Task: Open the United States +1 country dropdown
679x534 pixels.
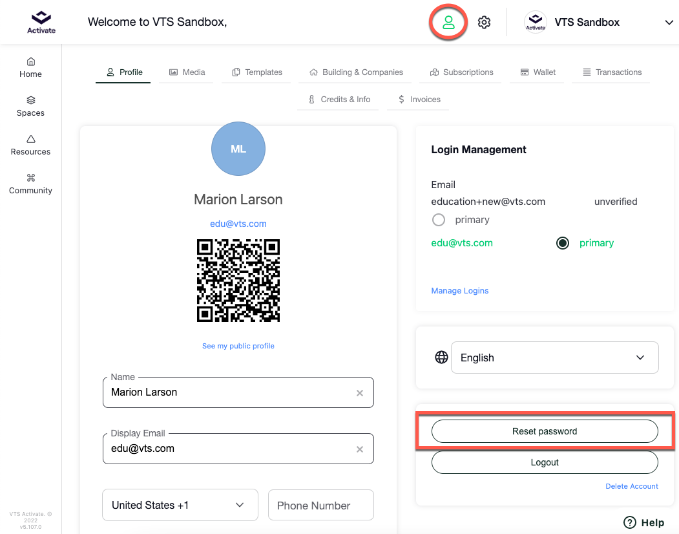Action: [180, 505]
